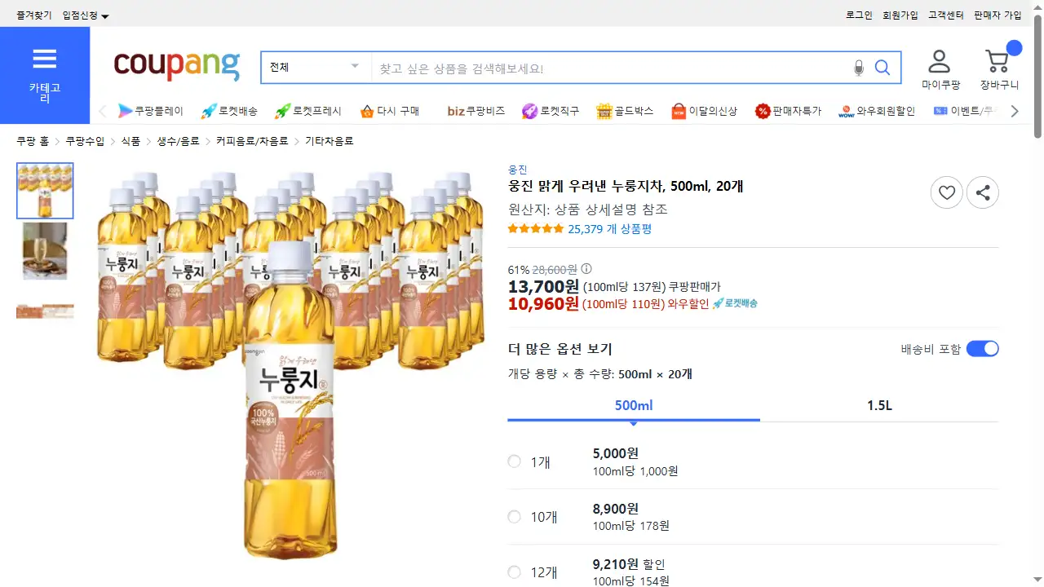This screenshot has width=1044, height=587.
Task: Open 로켓직구 shortcut
Action: (x=551, y=111)
